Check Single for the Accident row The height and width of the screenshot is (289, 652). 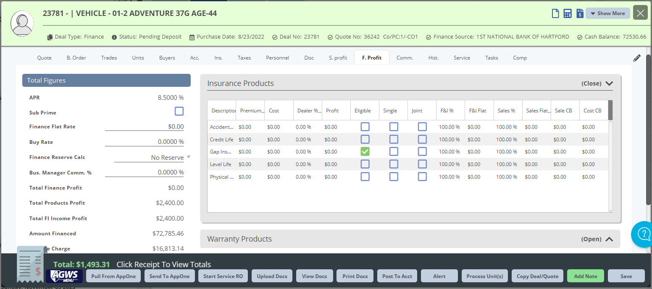pyautogui.click(x=394, y=127)
